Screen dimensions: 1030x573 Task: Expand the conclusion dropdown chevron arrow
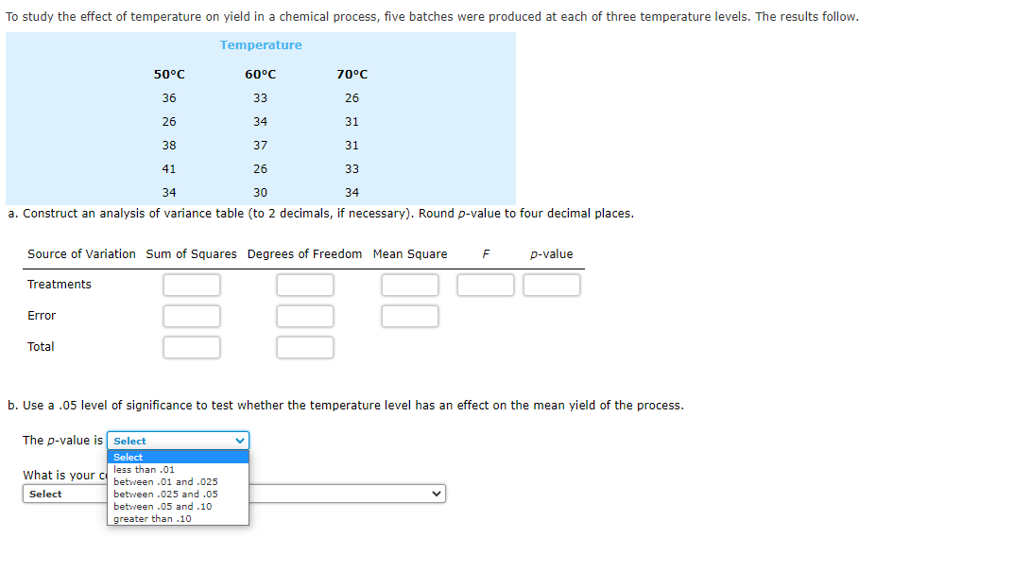tap(435, 493)
